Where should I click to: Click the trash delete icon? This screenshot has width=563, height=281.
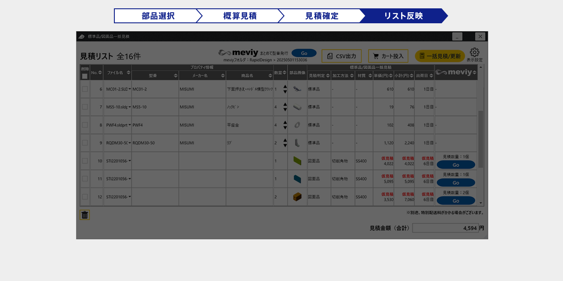85,215
